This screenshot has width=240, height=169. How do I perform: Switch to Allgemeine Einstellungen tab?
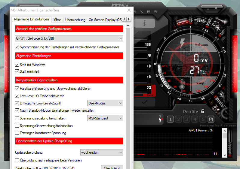point(31,19)
